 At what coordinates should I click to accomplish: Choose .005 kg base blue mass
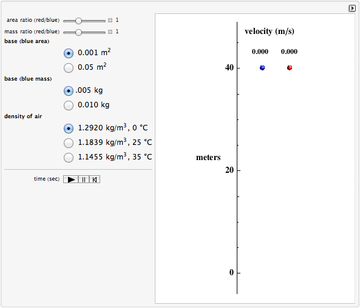69,91
